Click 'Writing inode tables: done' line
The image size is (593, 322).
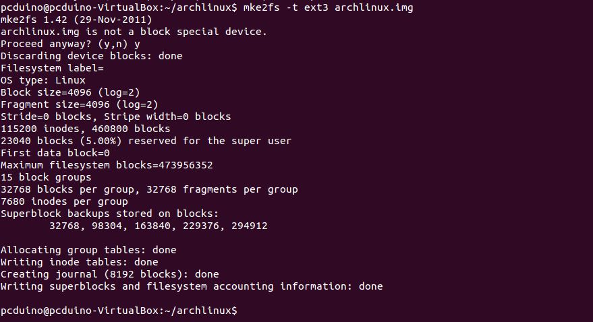click(80, 262)
